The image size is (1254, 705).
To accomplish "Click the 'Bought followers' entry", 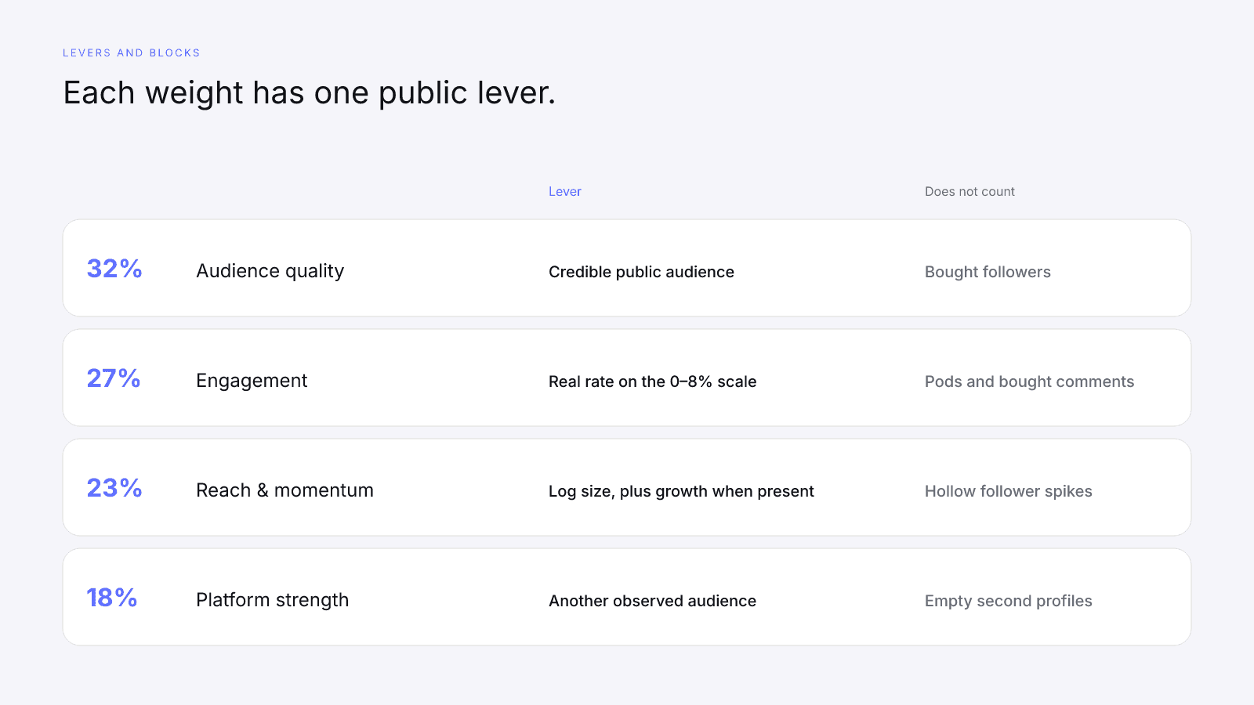I will pyautogui.click(x=988, y=272).
